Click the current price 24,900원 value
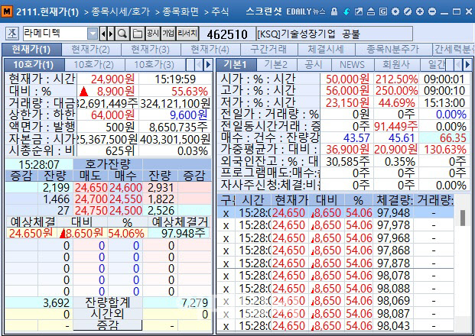This screenshot has width=475, height=336. point(112,79)
